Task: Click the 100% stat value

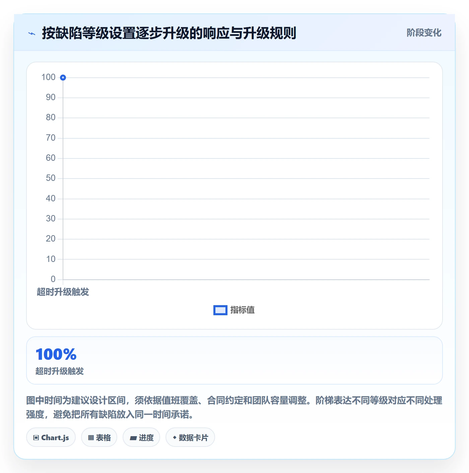Action: tap(56, 354)
